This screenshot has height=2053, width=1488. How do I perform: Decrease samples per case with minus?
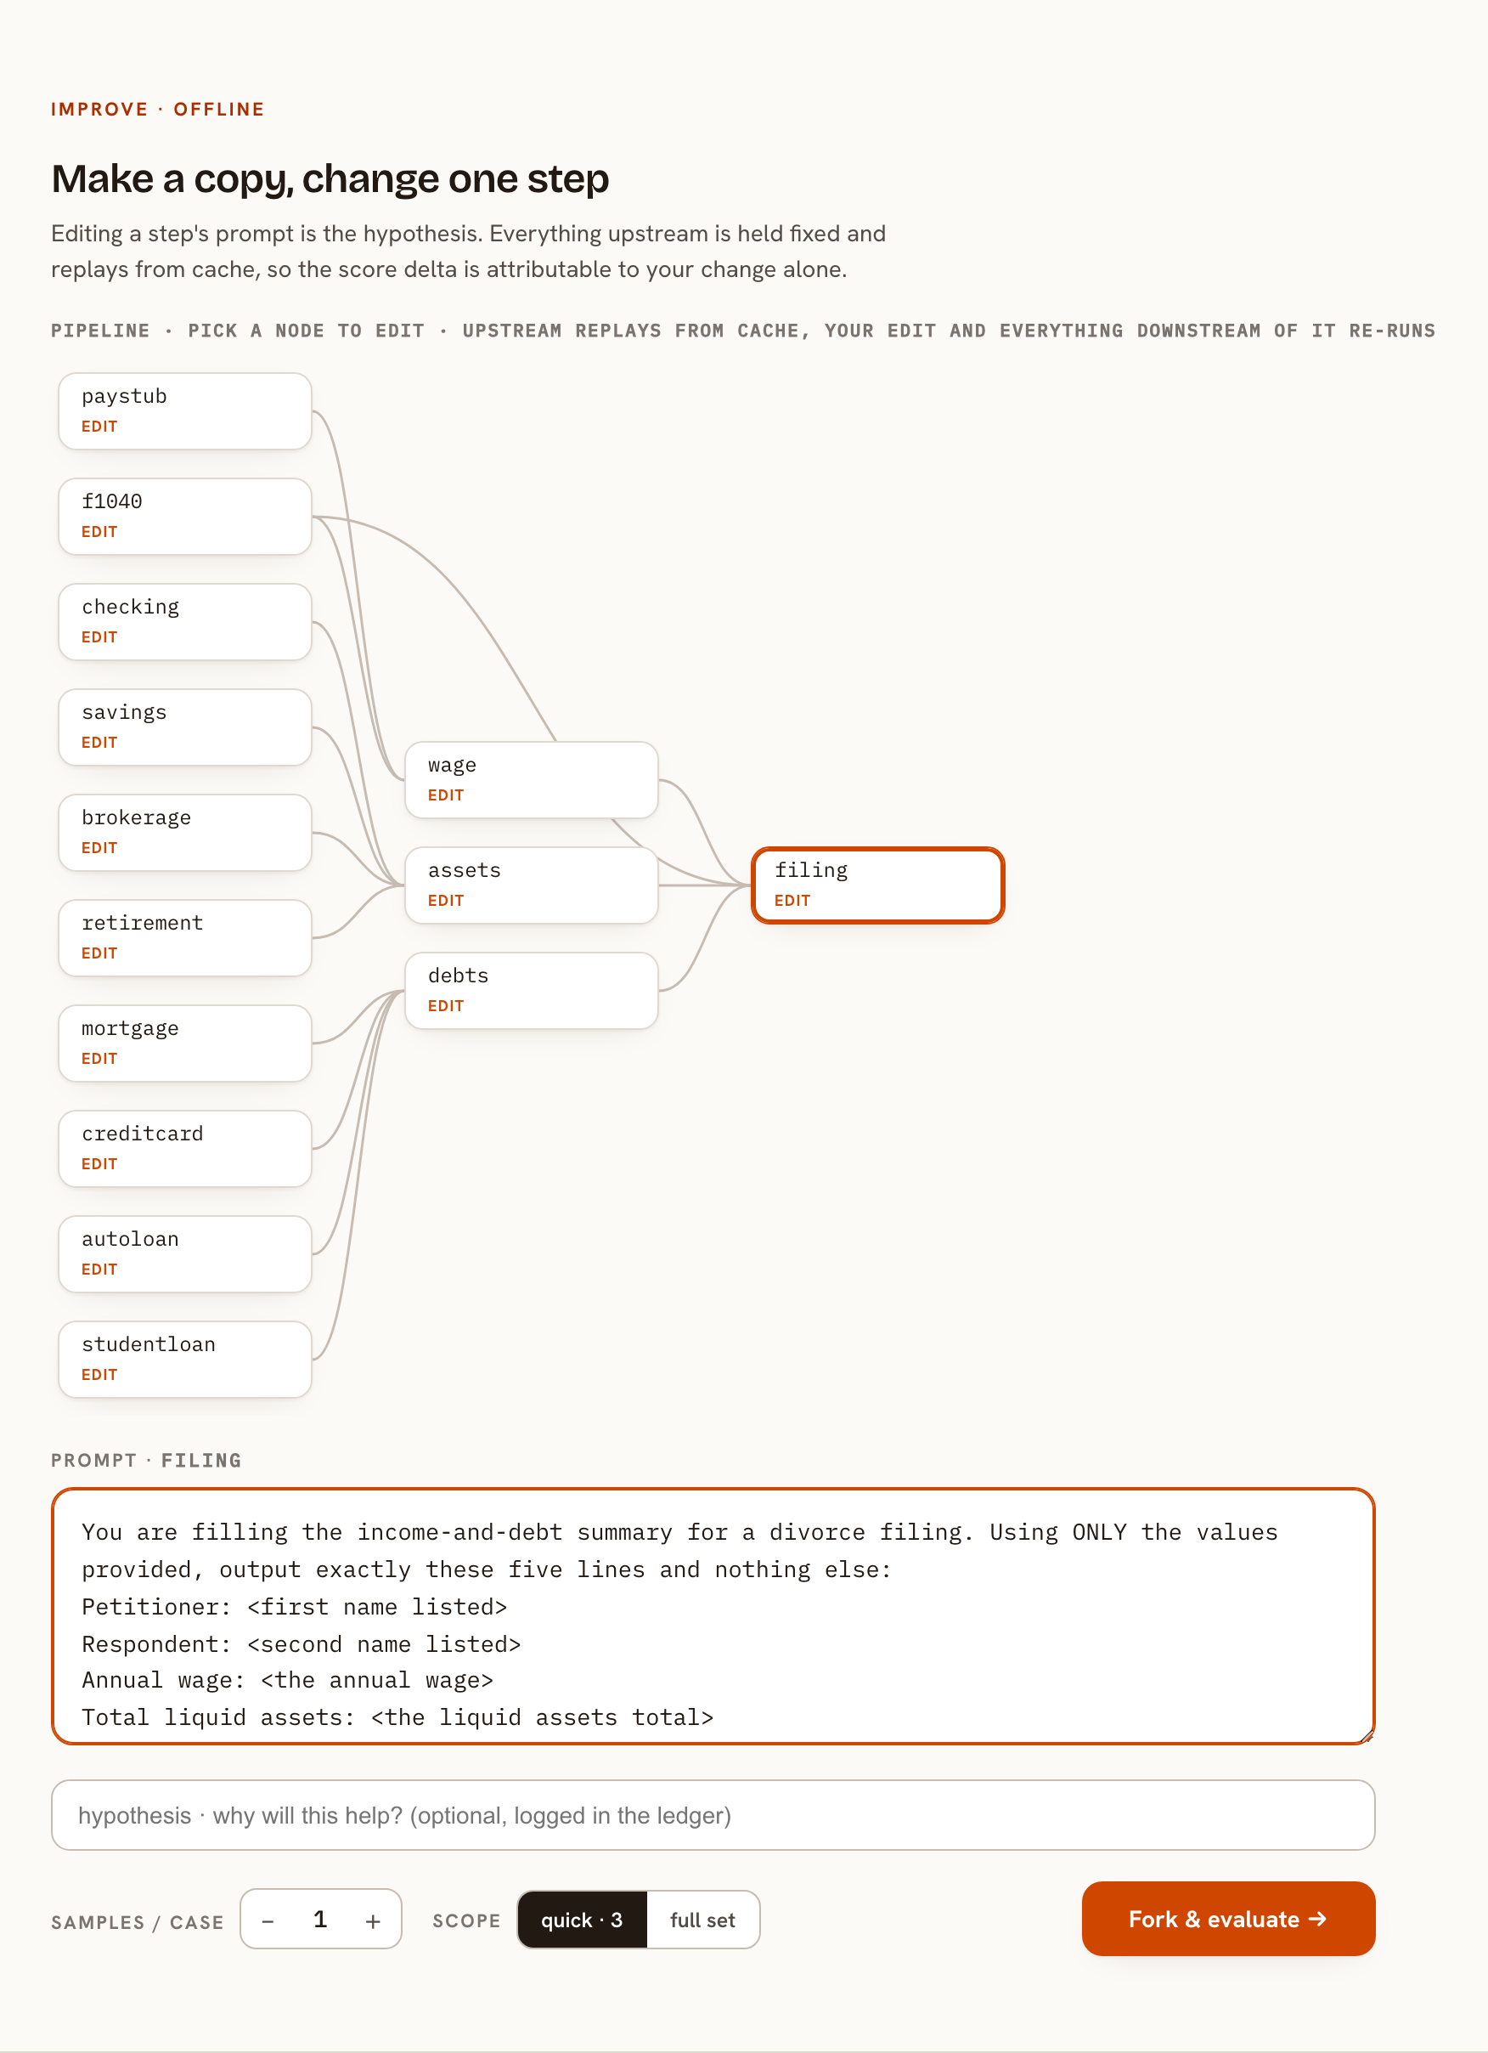(268, 1920)
